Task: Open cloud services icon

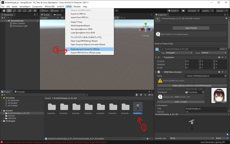Action: tap(183, 11)
